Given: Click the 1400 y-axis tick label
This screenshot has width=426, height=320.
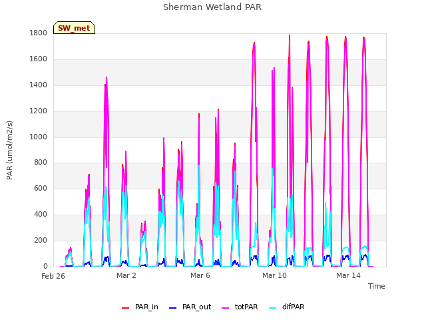Looking at the screenshot, I should coord(39,85).
